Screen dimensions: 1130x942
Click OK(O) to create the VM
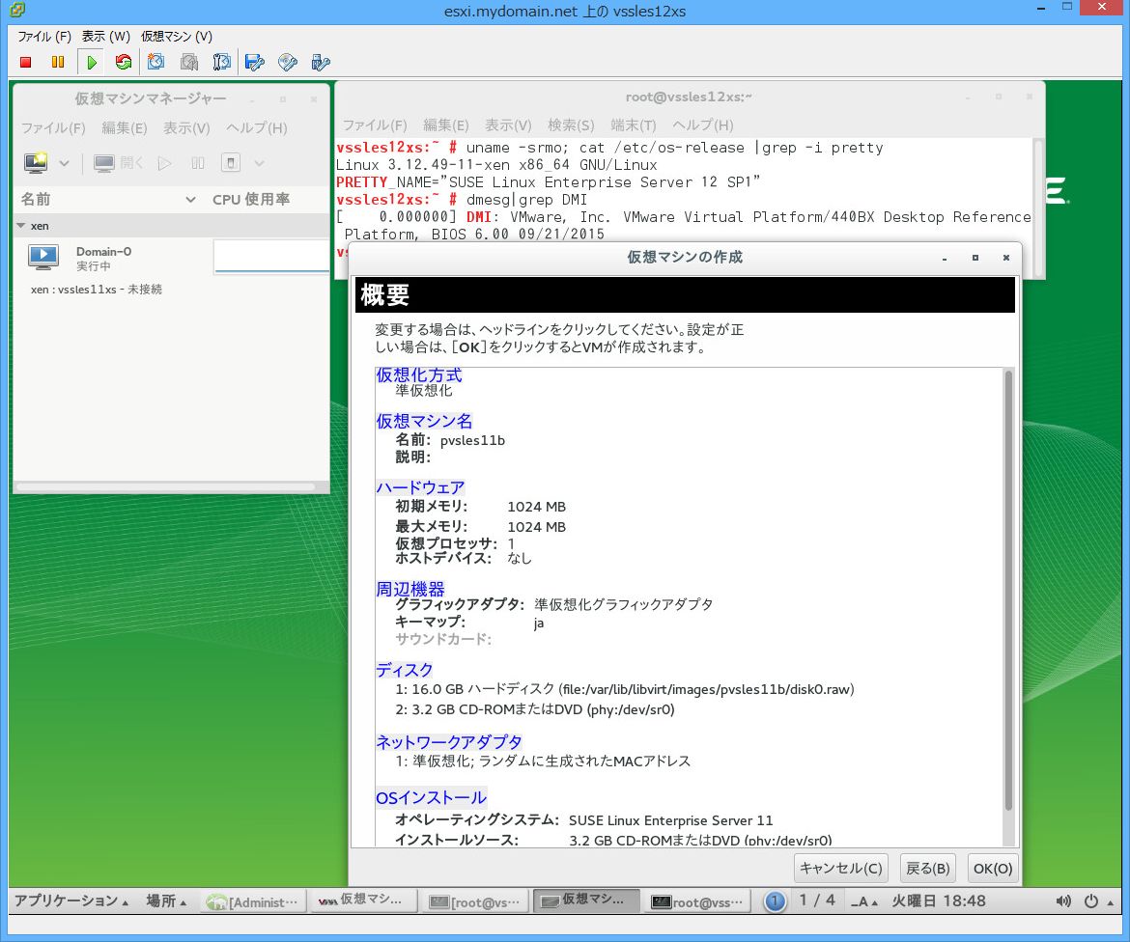(x=992, y=868)
